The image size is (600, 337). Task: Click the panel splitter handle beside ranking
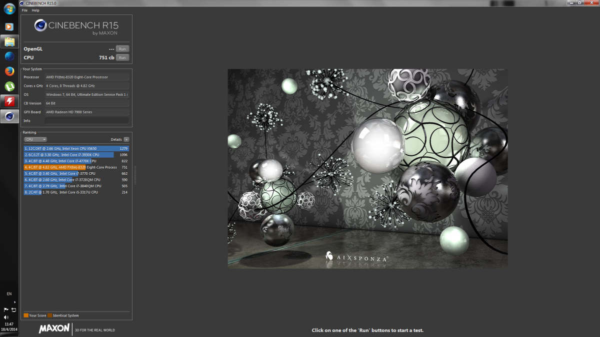point(135,175)
